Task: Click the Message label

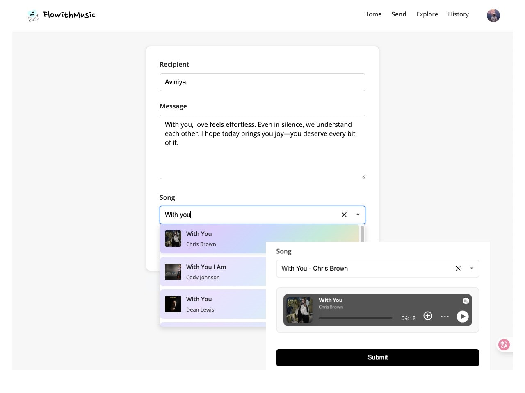Action: (x=173, y=106)
